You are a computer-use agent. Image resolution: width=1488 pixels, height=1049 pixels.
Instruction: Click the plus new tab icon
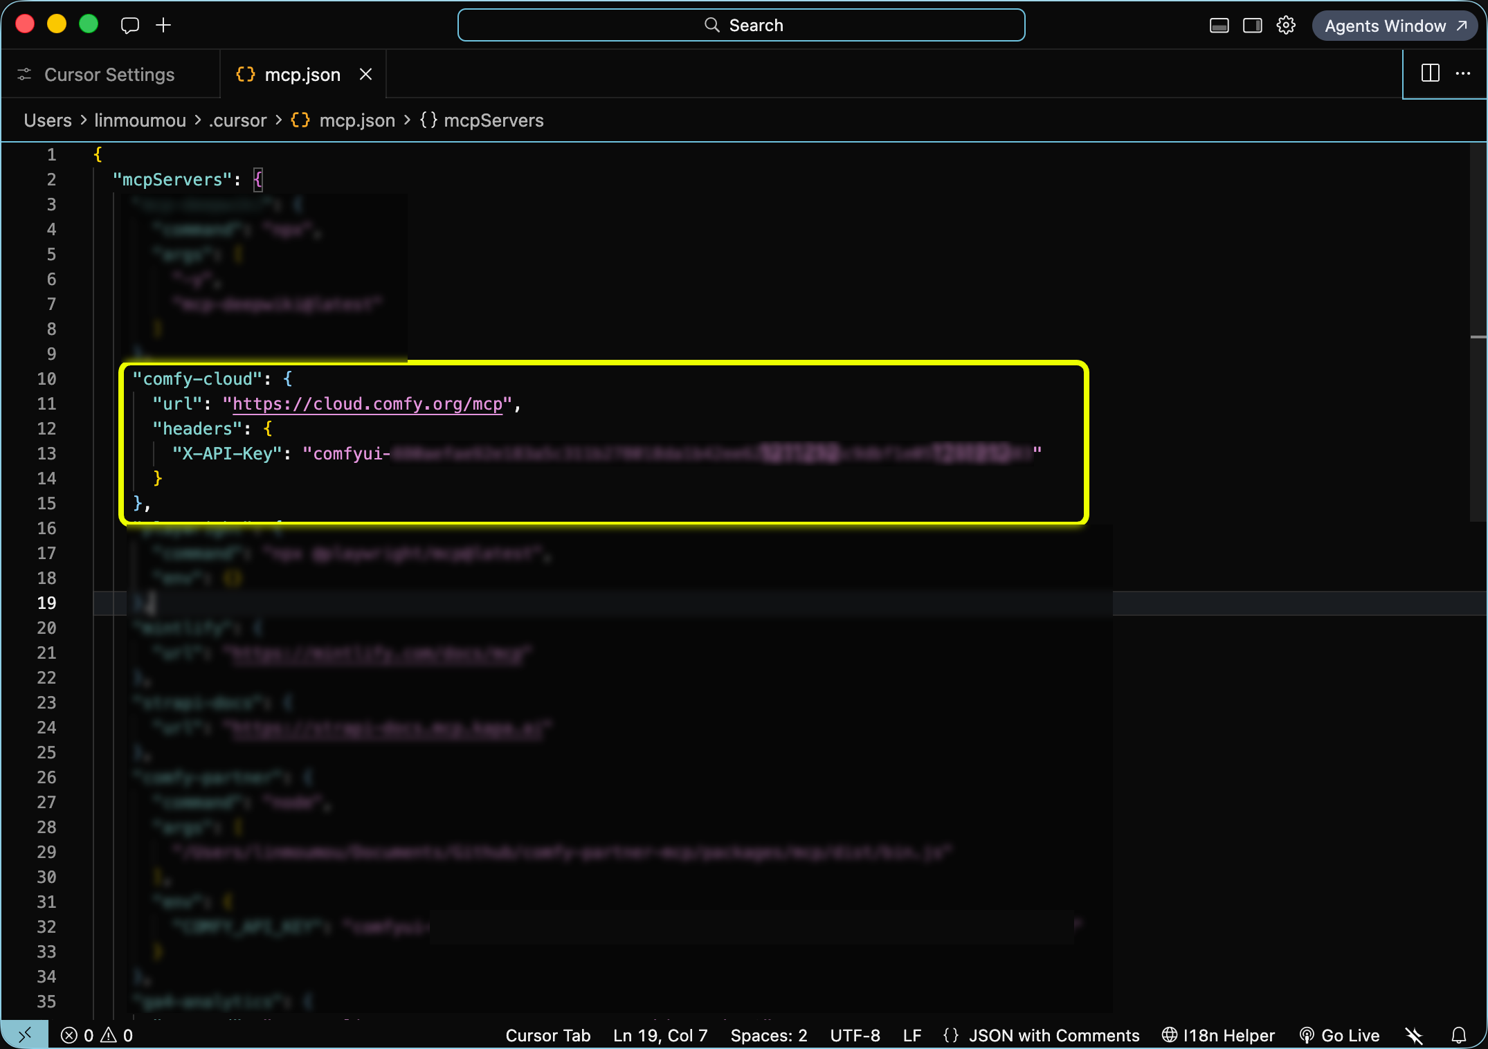pyautogui.click(x=163, y=26)
